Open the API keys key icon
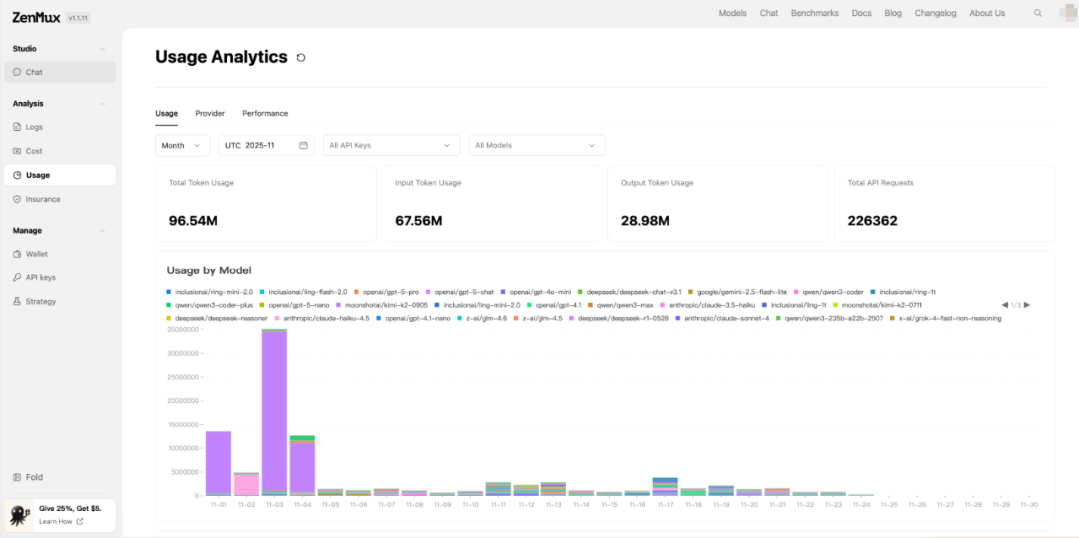1079x538 pixels. (x=17, y=278)
